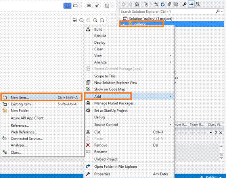Click keyboard-shaped icon in designer toolbar
The height and width of the screenshot is (178, 226).
click(x=89, y=6)
